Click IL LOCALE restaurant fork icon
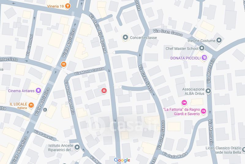 point(31,105)
